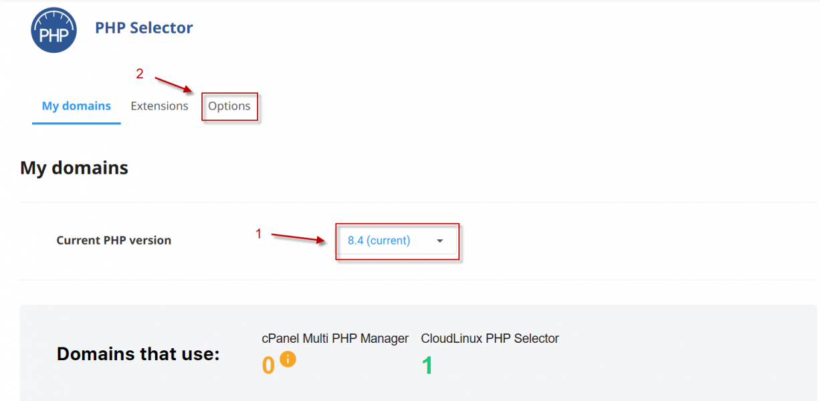Click the orange info icon beside zero
Image resolution: width=820 pixels, height=401 pixels.
coord(288,359)
